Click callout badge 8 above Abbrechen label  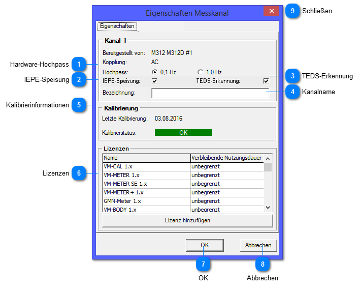click(262, 264)
